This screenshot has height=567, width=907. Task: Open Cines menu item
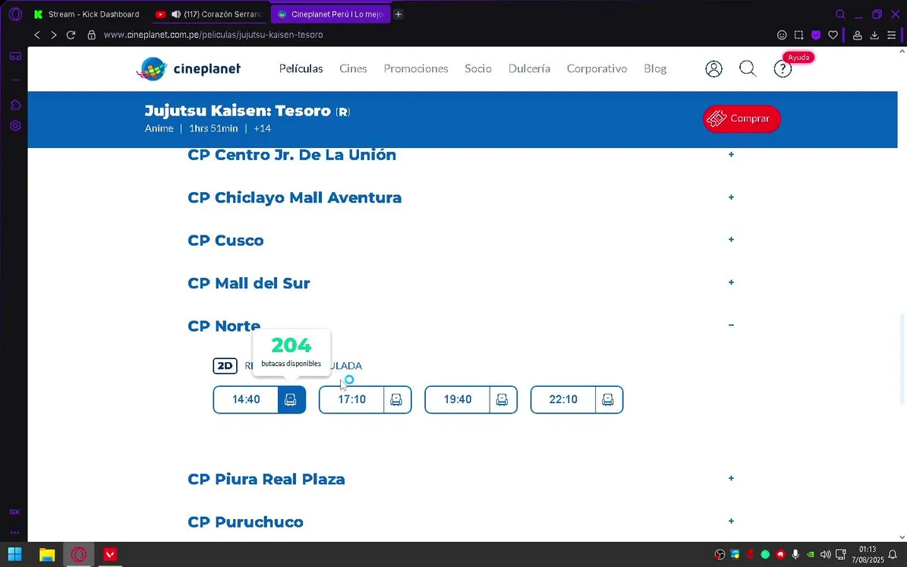[353, 69]
